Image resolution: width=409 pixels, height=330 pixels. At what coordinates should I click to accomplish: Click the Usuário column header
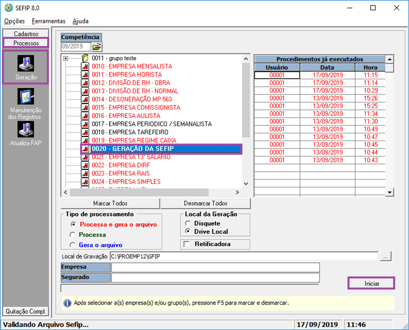pos(277,67)
